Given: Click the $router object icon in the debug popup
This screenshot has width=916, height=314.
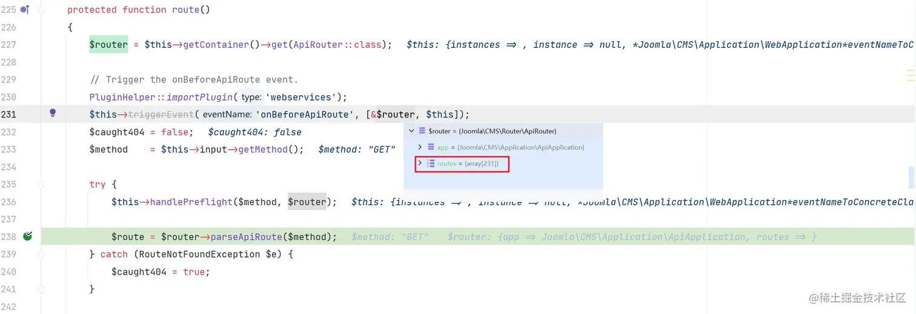Looking at the screenshot, I should click(422, 131).
